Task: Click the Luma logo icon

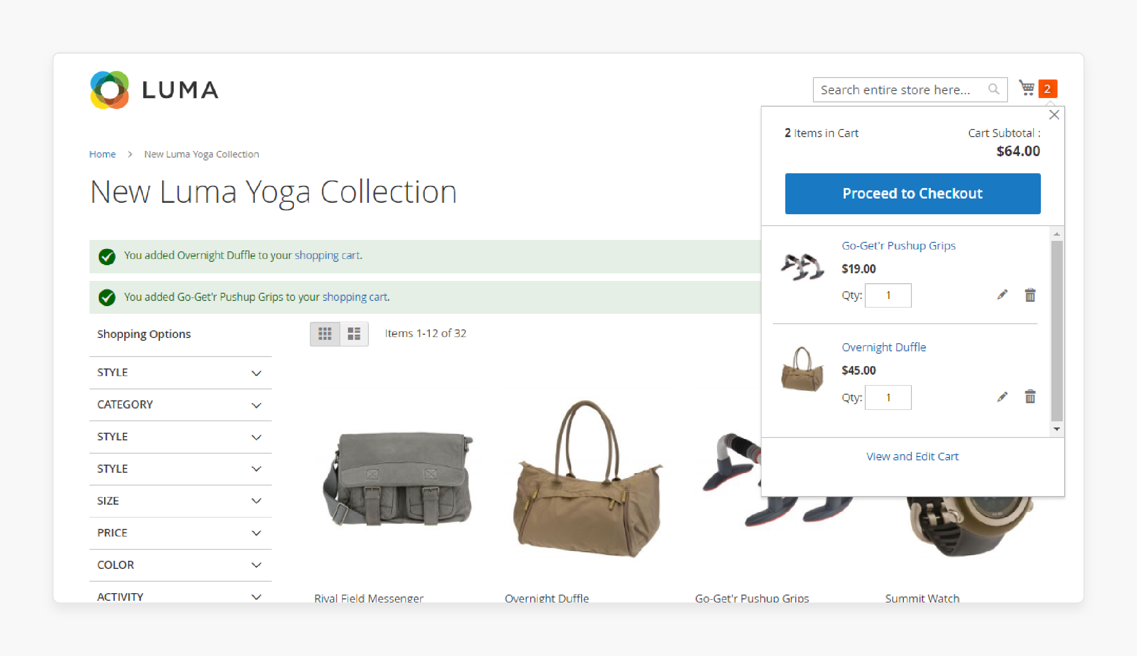Action: 109,90
